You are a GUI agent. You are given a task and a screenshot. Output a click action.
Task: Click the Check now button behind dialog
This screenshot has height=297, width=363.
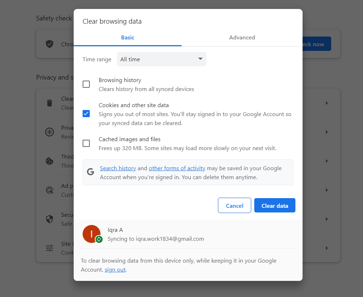(317, 44)
